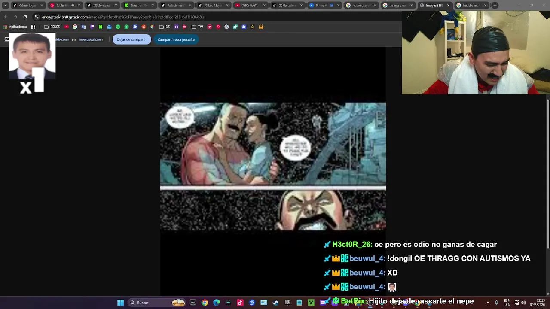Open the Reddit bookmark icon
This screenshot has width=550, height=309.
point(144,27)
